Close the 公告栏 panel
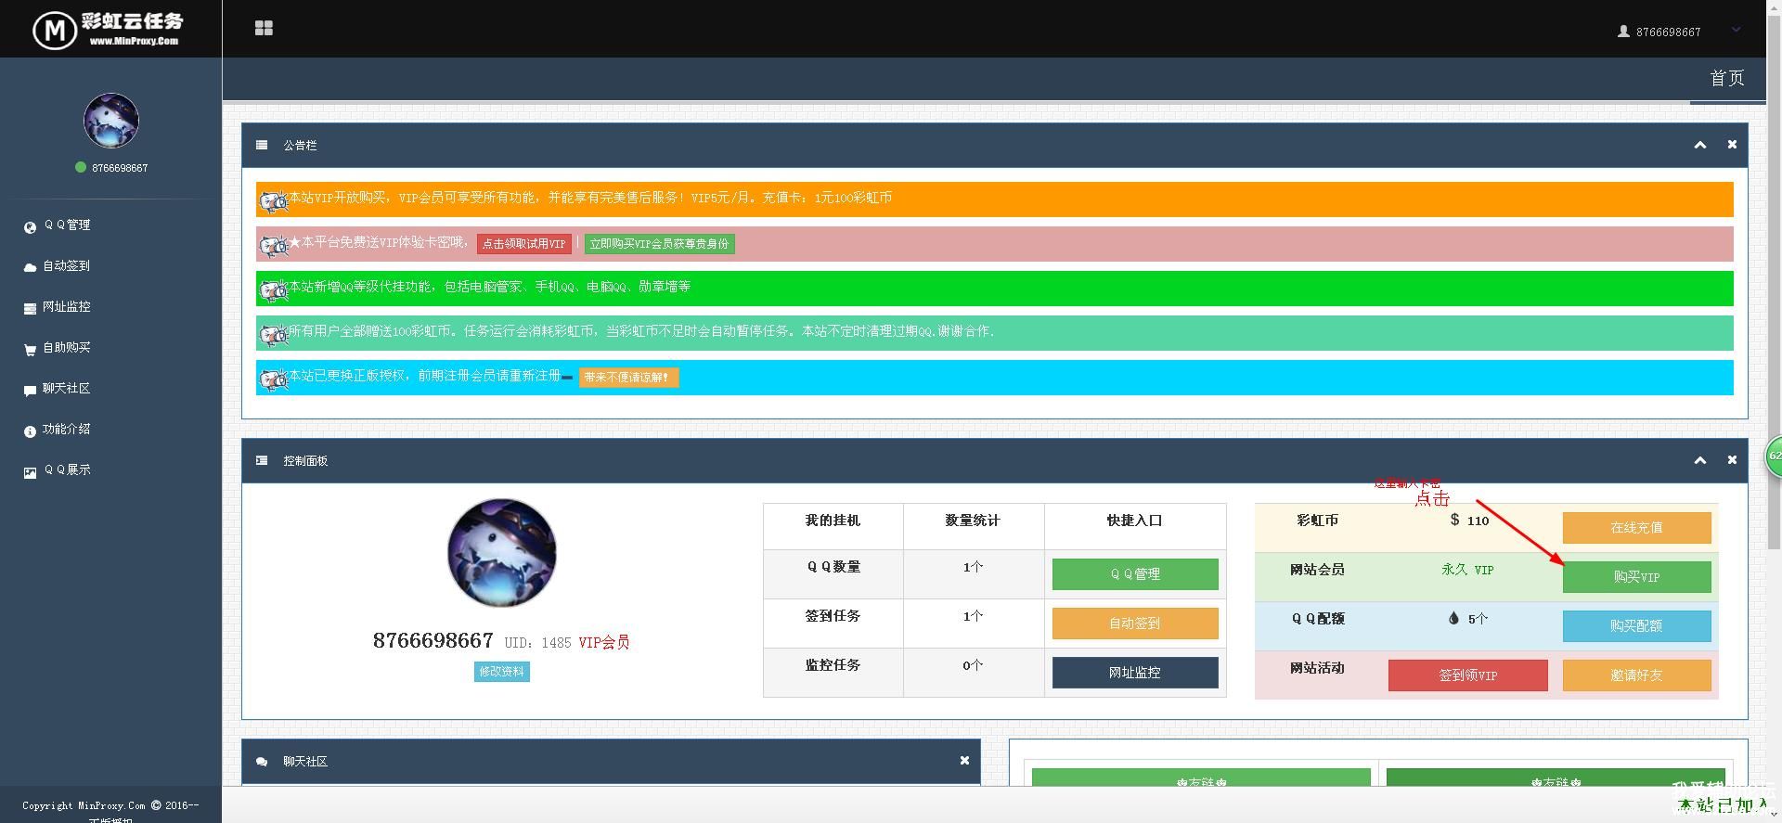This screenshot has width=1782, height=823. 1732,145
